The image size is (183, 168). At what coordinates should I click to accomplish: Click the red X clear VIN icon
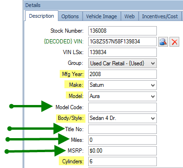coord(175,42)
